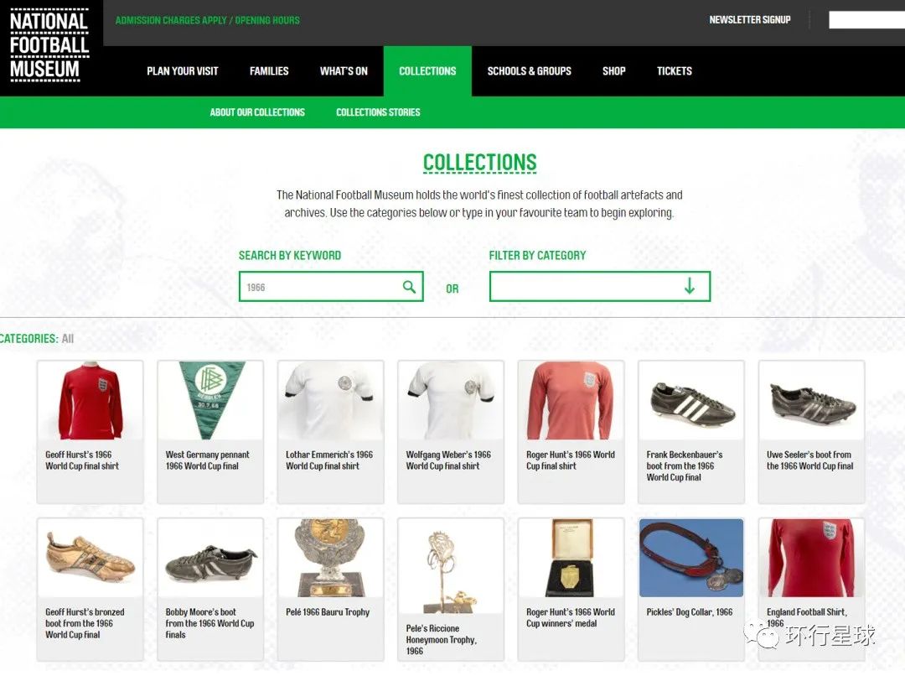View the Pickles' Dog Collar item

pos(691,589)
